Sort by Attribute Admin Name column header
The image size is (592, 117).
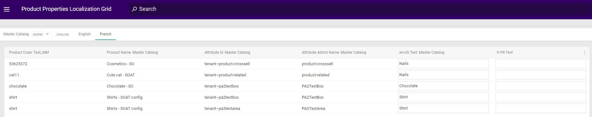pos(334,52)
